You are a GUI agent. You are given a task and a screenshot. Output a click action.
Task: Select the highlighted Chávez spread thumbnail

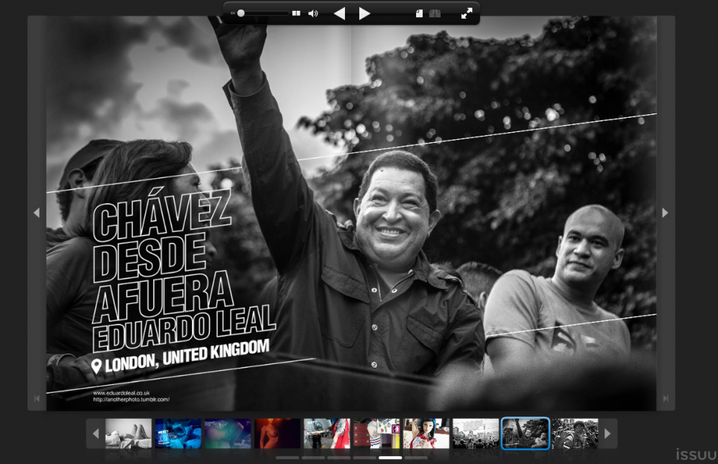click(x=525, y=433)
